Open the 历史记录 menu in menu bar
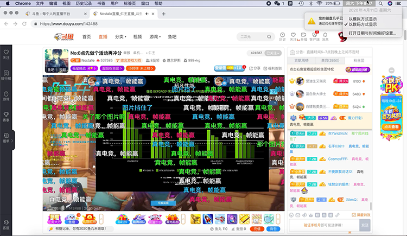 [84, 3]
